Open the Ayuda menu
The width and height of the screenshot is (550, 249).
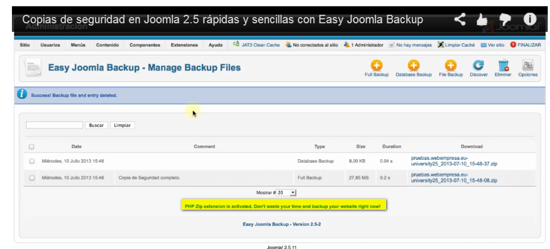pyautogui.click(x=216, y=45)
